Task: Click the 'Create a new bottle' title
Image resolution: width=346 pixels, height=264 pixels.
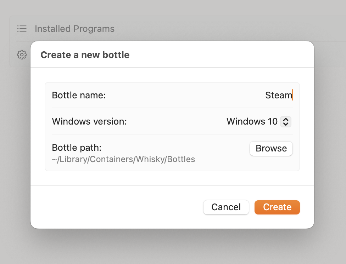Action: coord(85,55)
